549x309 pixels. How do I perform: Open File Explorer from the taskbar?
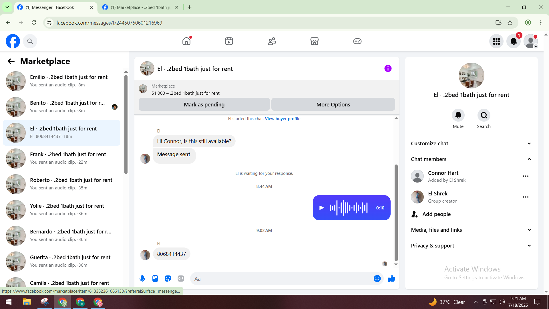(27, 302)
